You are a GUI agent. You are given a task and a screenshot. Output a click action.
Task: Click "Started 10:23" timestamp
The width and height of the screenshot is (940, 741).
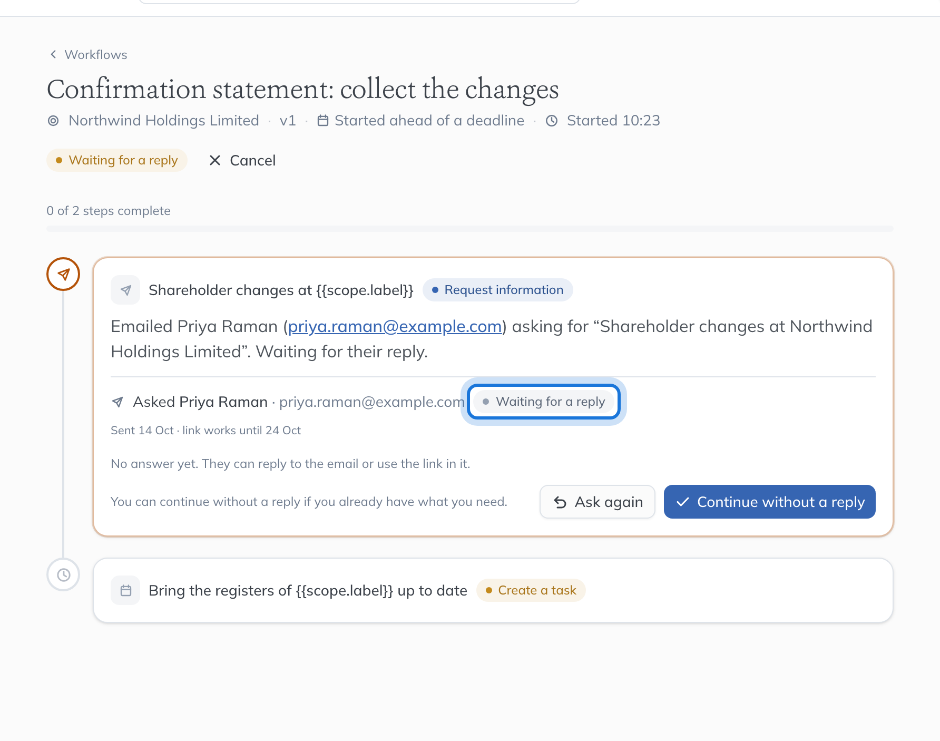[x=613, y=121]
